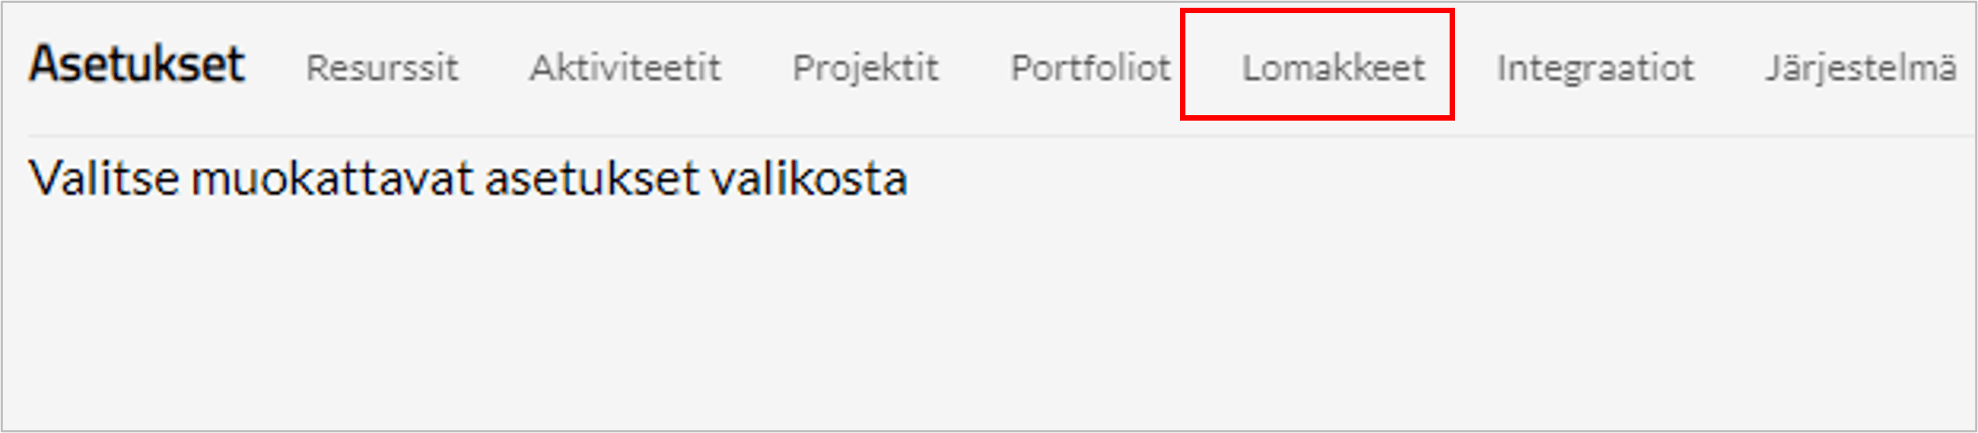Click the Asetukset page title
Image resolution: width=1978 pixels, height=433 pixels.
pos(137,63)
